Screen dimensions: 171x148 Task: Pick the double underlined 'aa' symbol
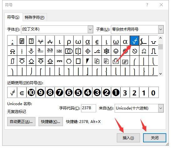[x=50, y=50]
